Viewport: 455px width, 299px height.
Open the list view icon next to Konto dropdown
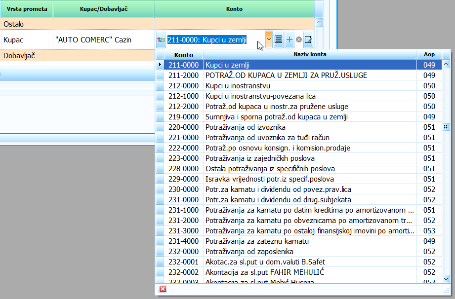point(279,39)
